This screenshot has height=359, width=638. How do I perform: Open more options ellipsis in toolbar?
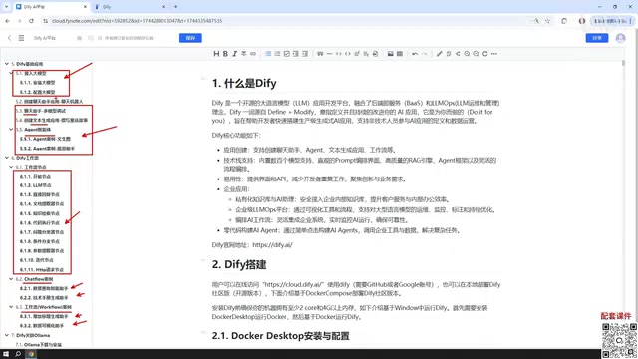click(x=494, y=54)
